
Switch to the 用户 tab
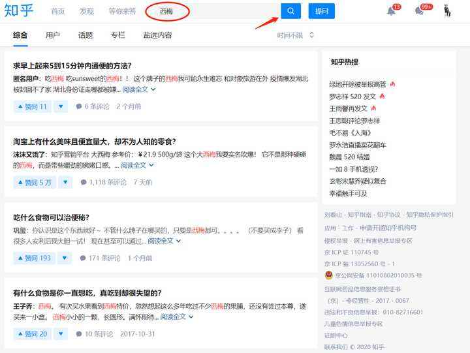(x=53, y=35)
